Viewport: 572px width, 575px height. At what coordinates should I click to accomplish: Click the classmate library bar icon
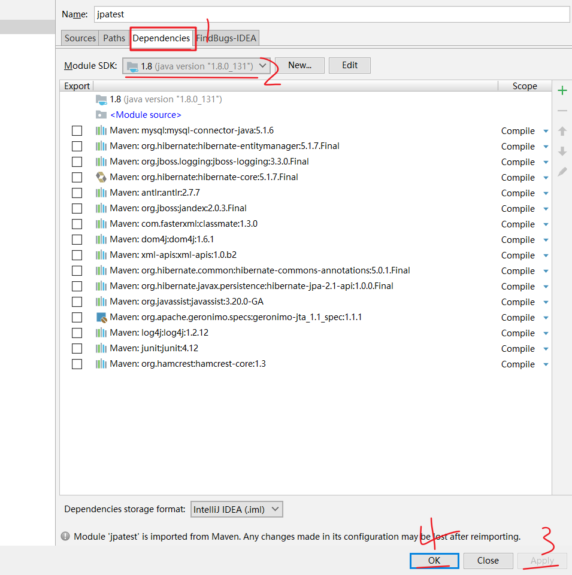[x=101, y=224]
